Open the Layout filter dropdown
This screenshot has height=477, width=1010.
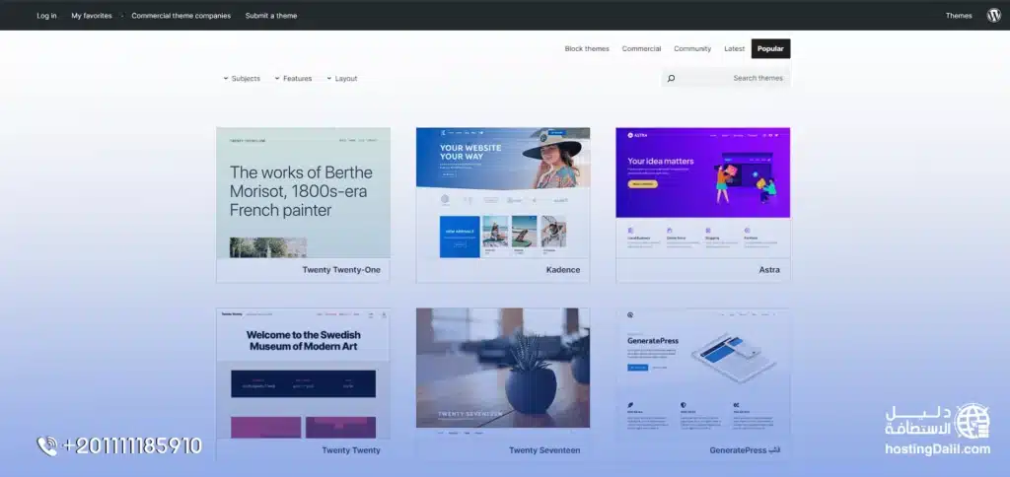tap(342, 78)
